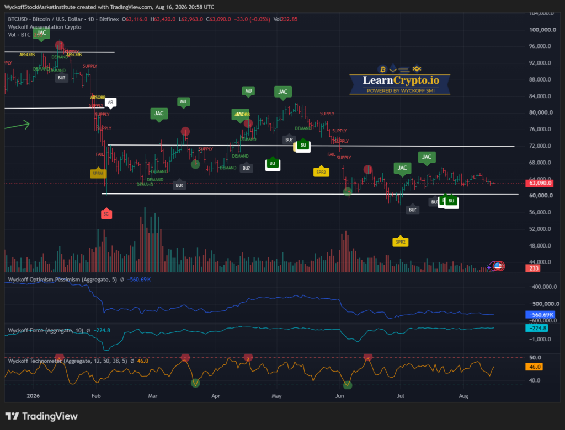
Task: Click the 72,000.0 price axis label
Action: (x=540, y=146)
